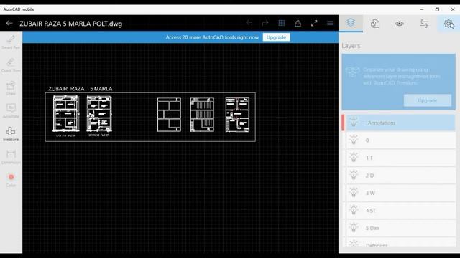This screenshot has width=460, height=258.
Task: Toggle visibility of layer 2 D
Action: (x=354, y=175)
